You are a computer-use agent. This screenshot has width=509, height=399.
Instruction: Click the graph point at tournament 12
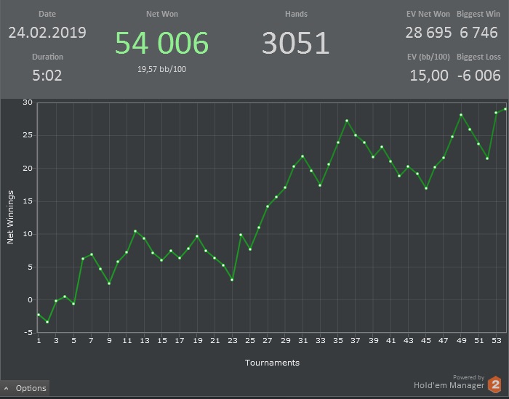[x=135, y=231]
